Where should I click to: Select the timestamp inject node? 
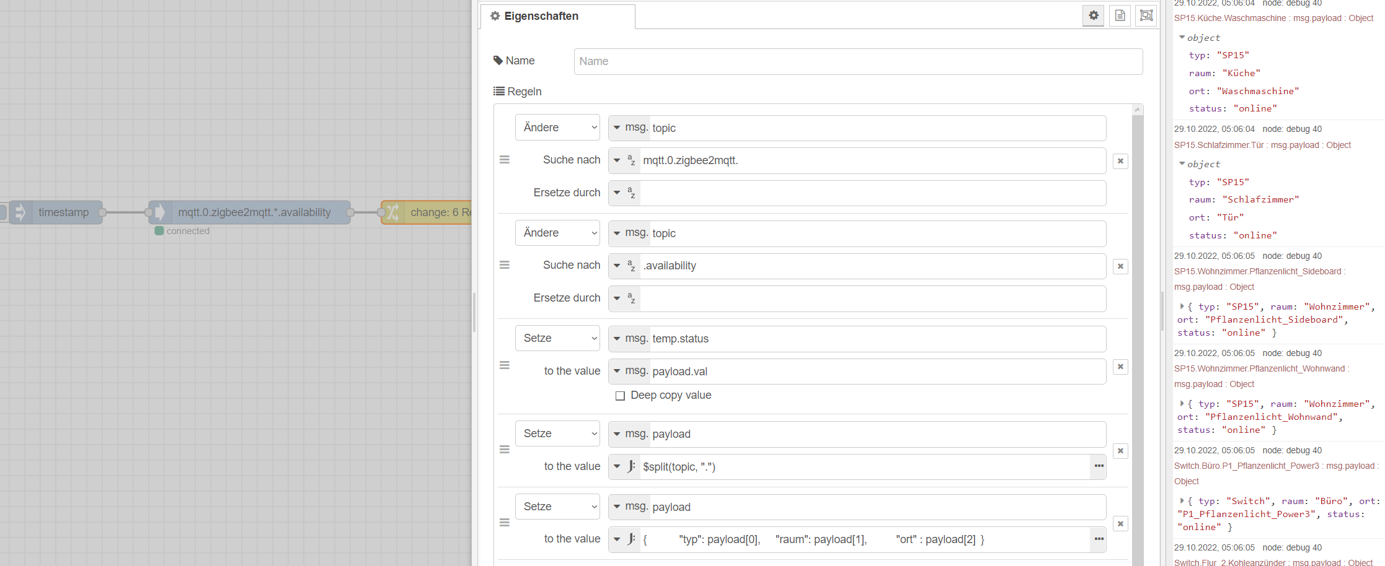click(x=62, y=212)
